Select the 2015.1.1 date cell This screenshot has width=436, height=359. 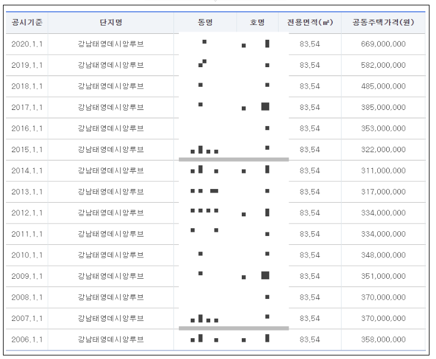27,150
